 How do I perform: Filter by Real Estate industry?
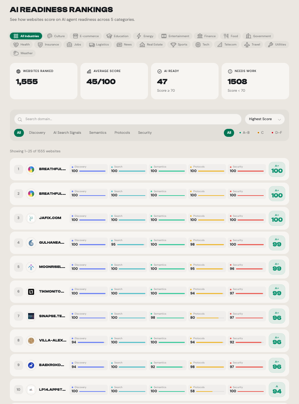(x=151, y=44)
